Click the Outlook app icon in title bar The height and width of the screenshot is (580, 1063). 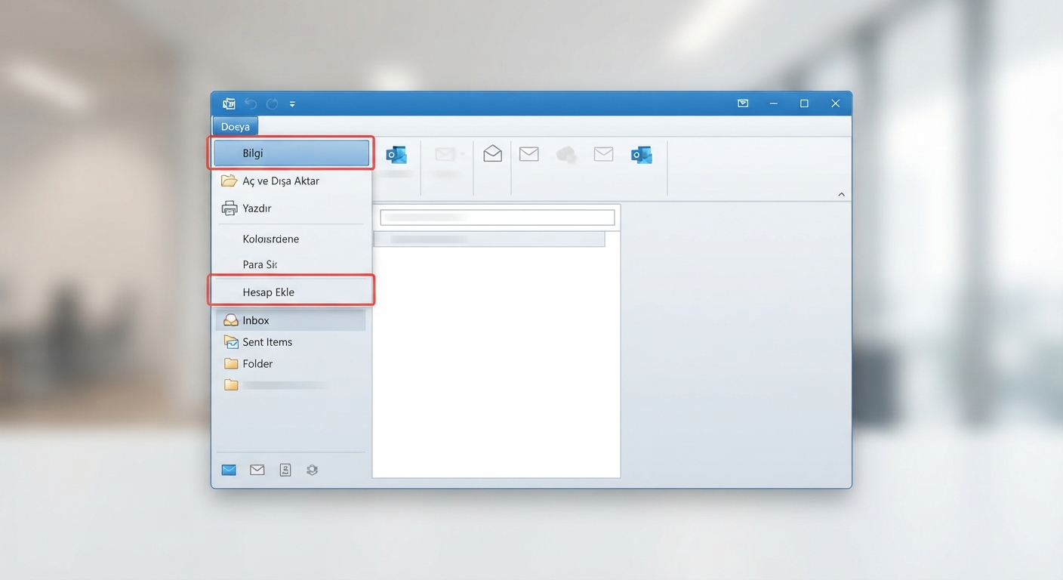tap(229, 103)
